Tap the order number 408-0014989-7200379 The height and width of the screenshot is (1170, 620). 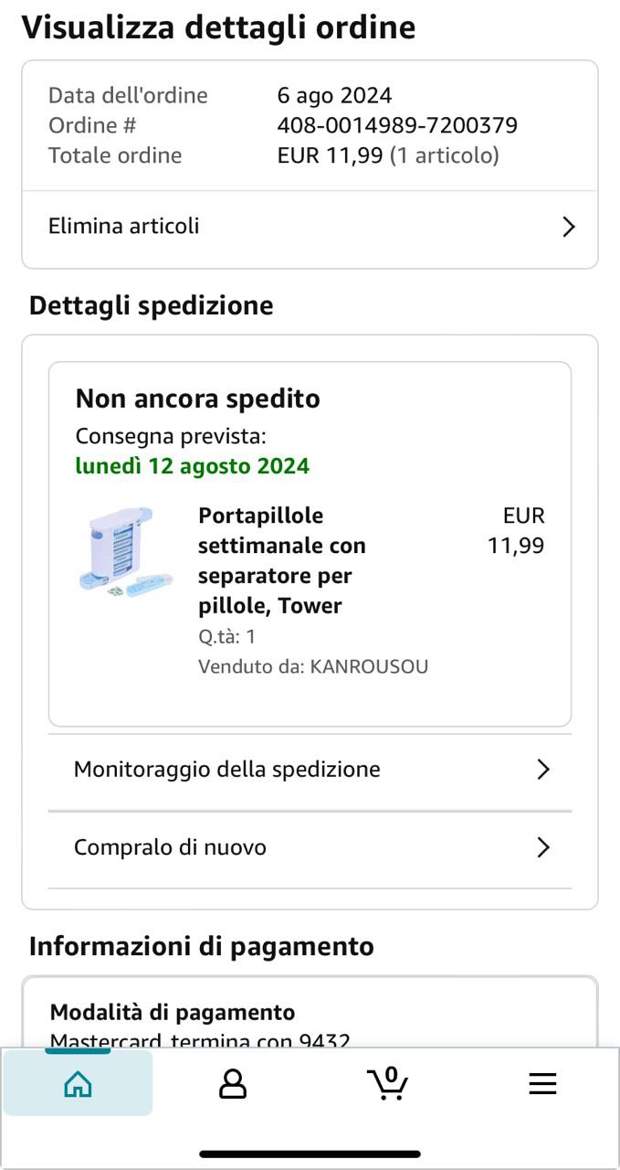click(397, 125)
